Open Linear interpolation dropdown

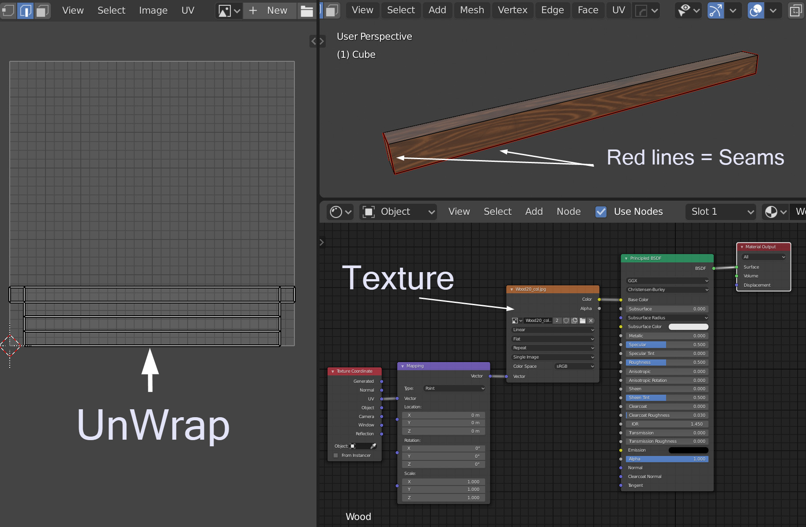[x=553, y=330]
